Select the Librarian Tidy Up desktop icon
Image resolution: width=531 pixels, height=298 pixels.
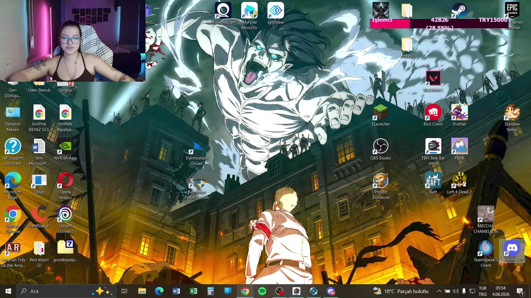tap(13, 254)
